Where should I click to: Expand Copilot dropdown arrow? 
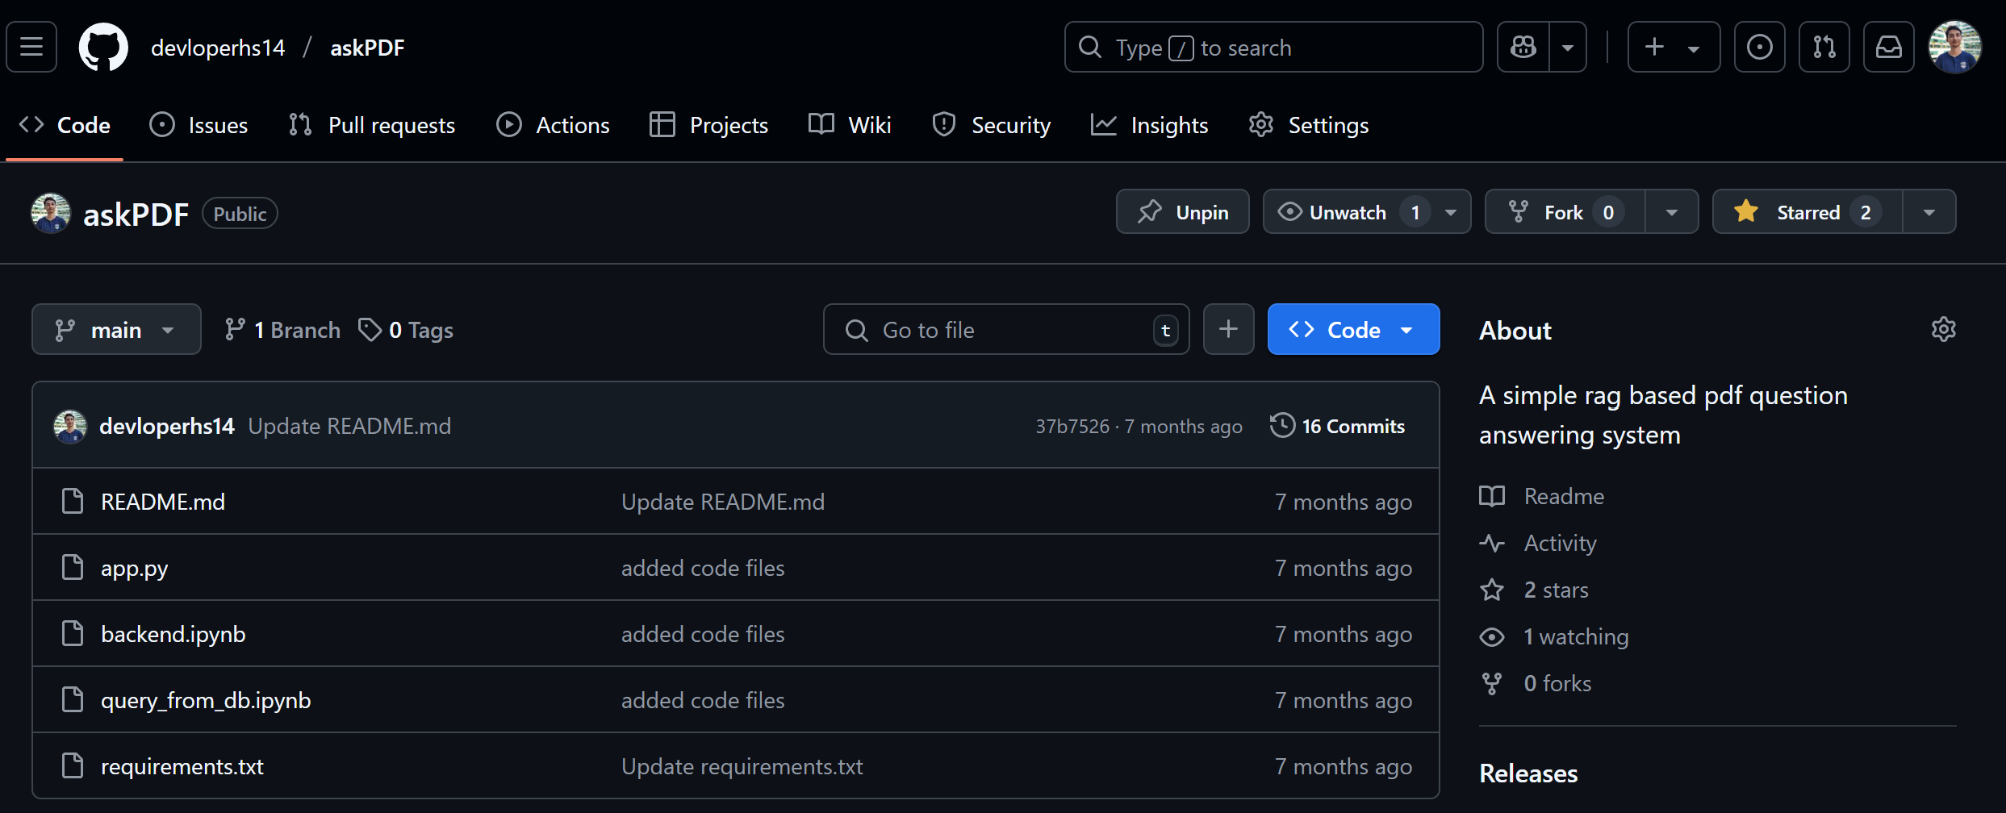(1568, 48)
